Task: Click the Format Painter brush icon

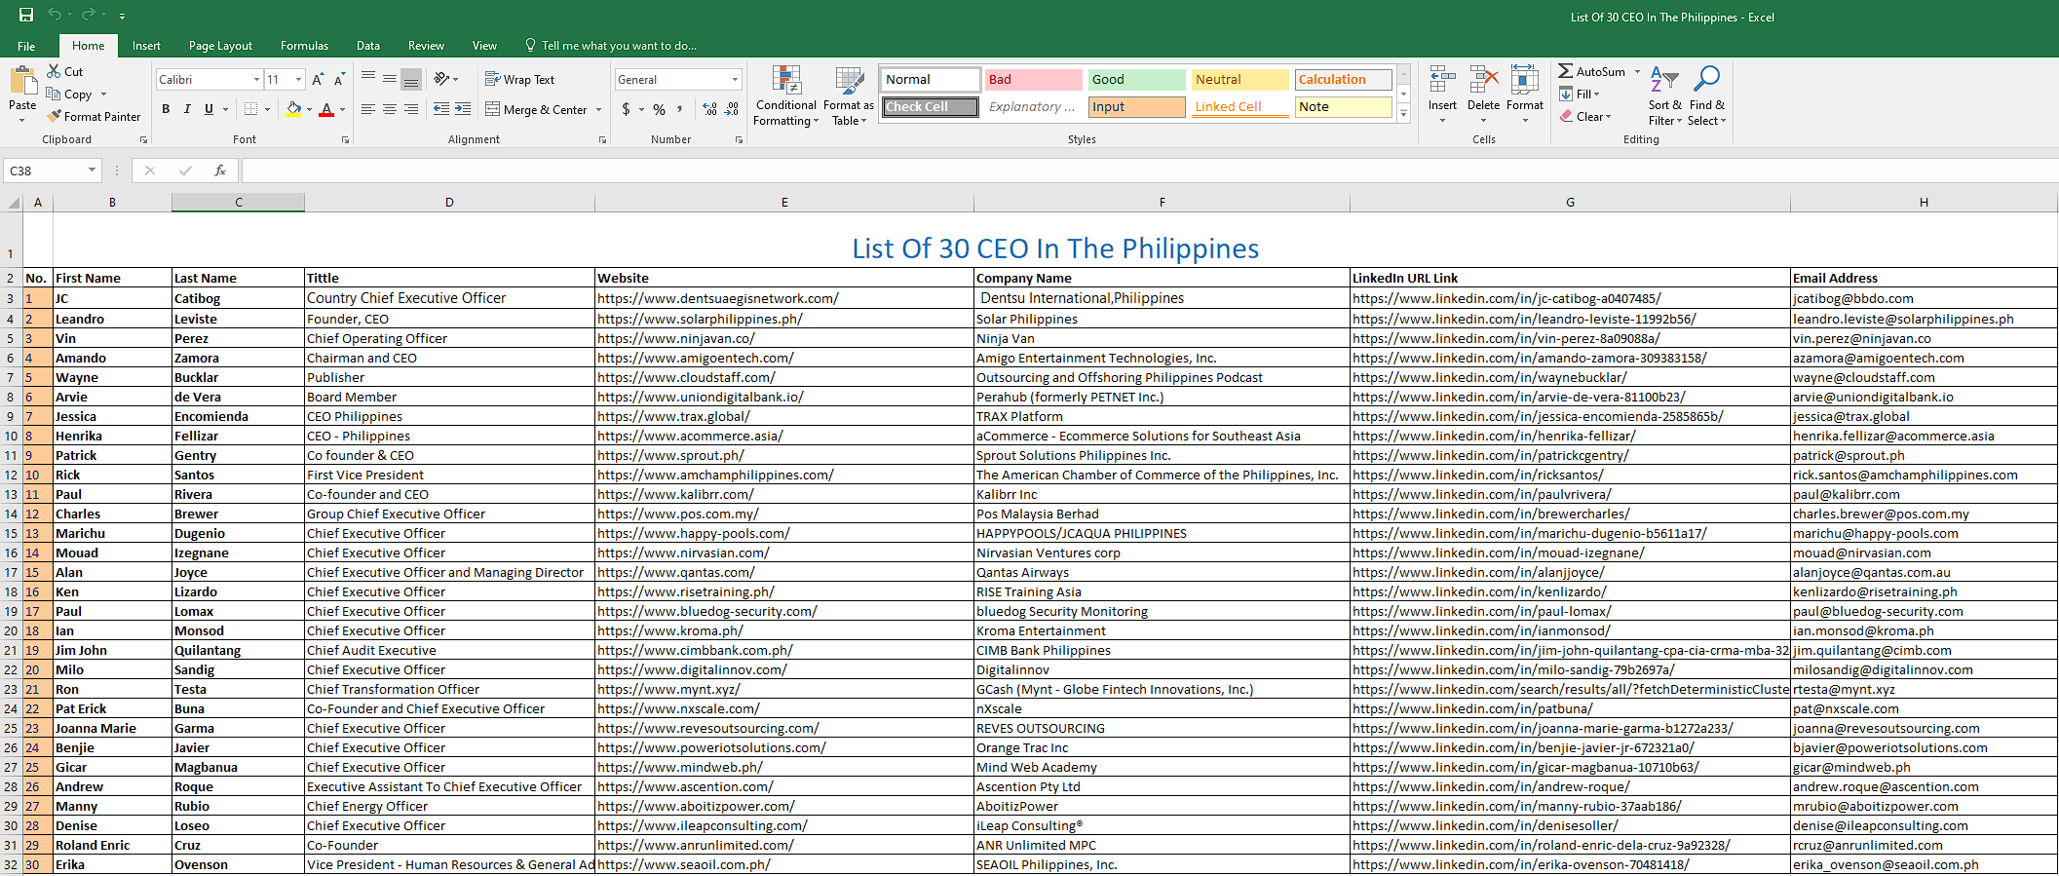Action: pyautogui.click(x=55, y=116)
